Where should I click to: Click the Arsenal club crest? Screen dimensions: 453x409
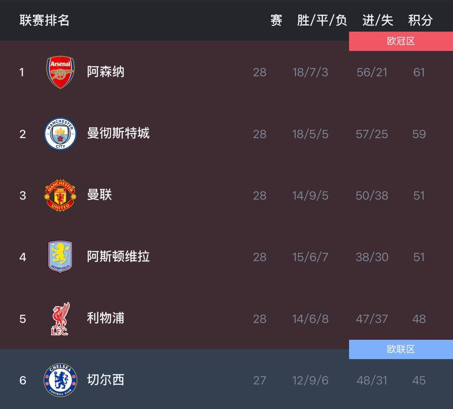60,72
